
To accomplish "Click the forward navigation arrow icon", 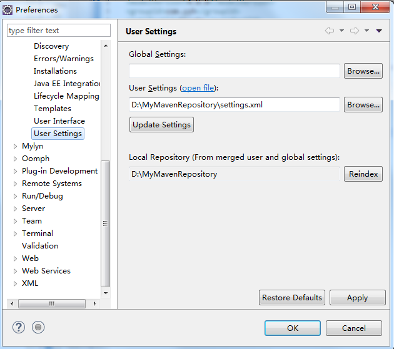I will [355, 31].
